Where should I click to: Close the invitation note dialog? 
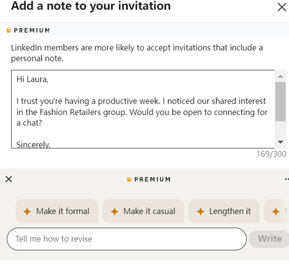pyautogui.click(x=282, y=7)
